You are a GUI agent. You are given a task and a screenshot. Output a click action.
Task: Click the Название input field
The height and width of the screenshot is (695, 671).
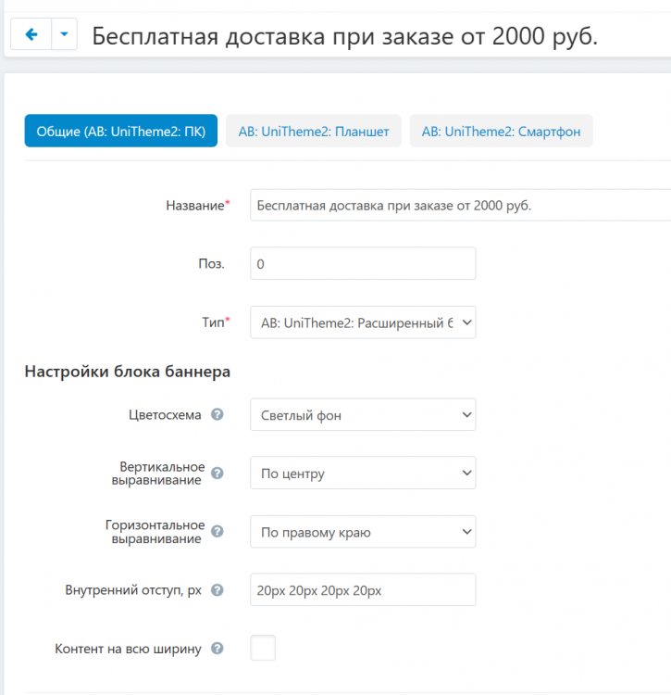pos(459,205)
